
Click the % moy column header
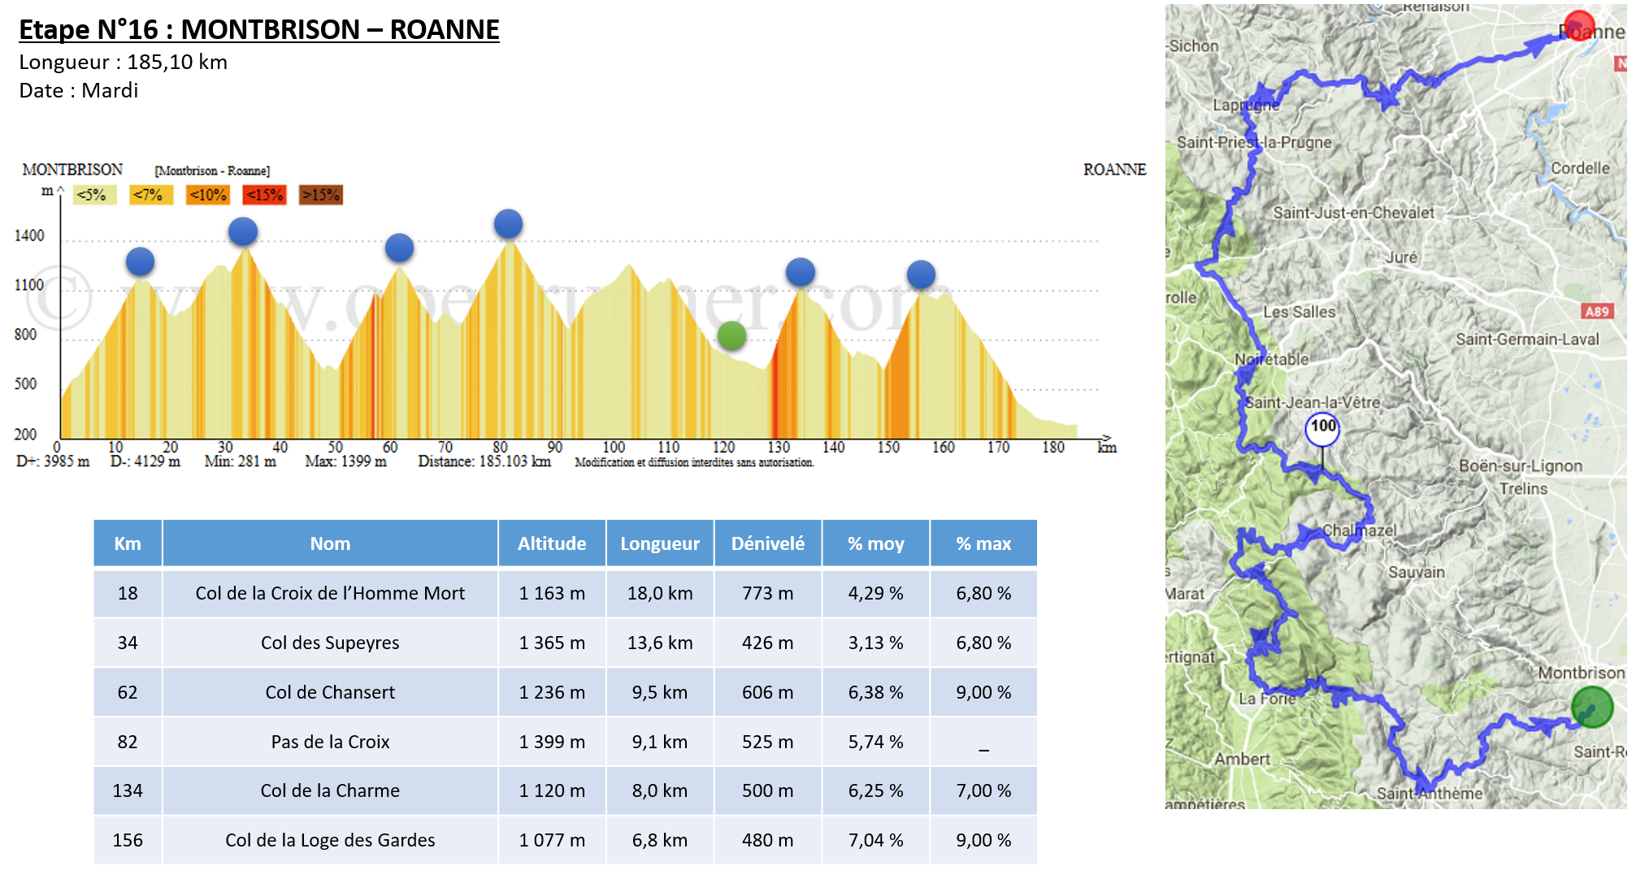click(x=875, y=543)
